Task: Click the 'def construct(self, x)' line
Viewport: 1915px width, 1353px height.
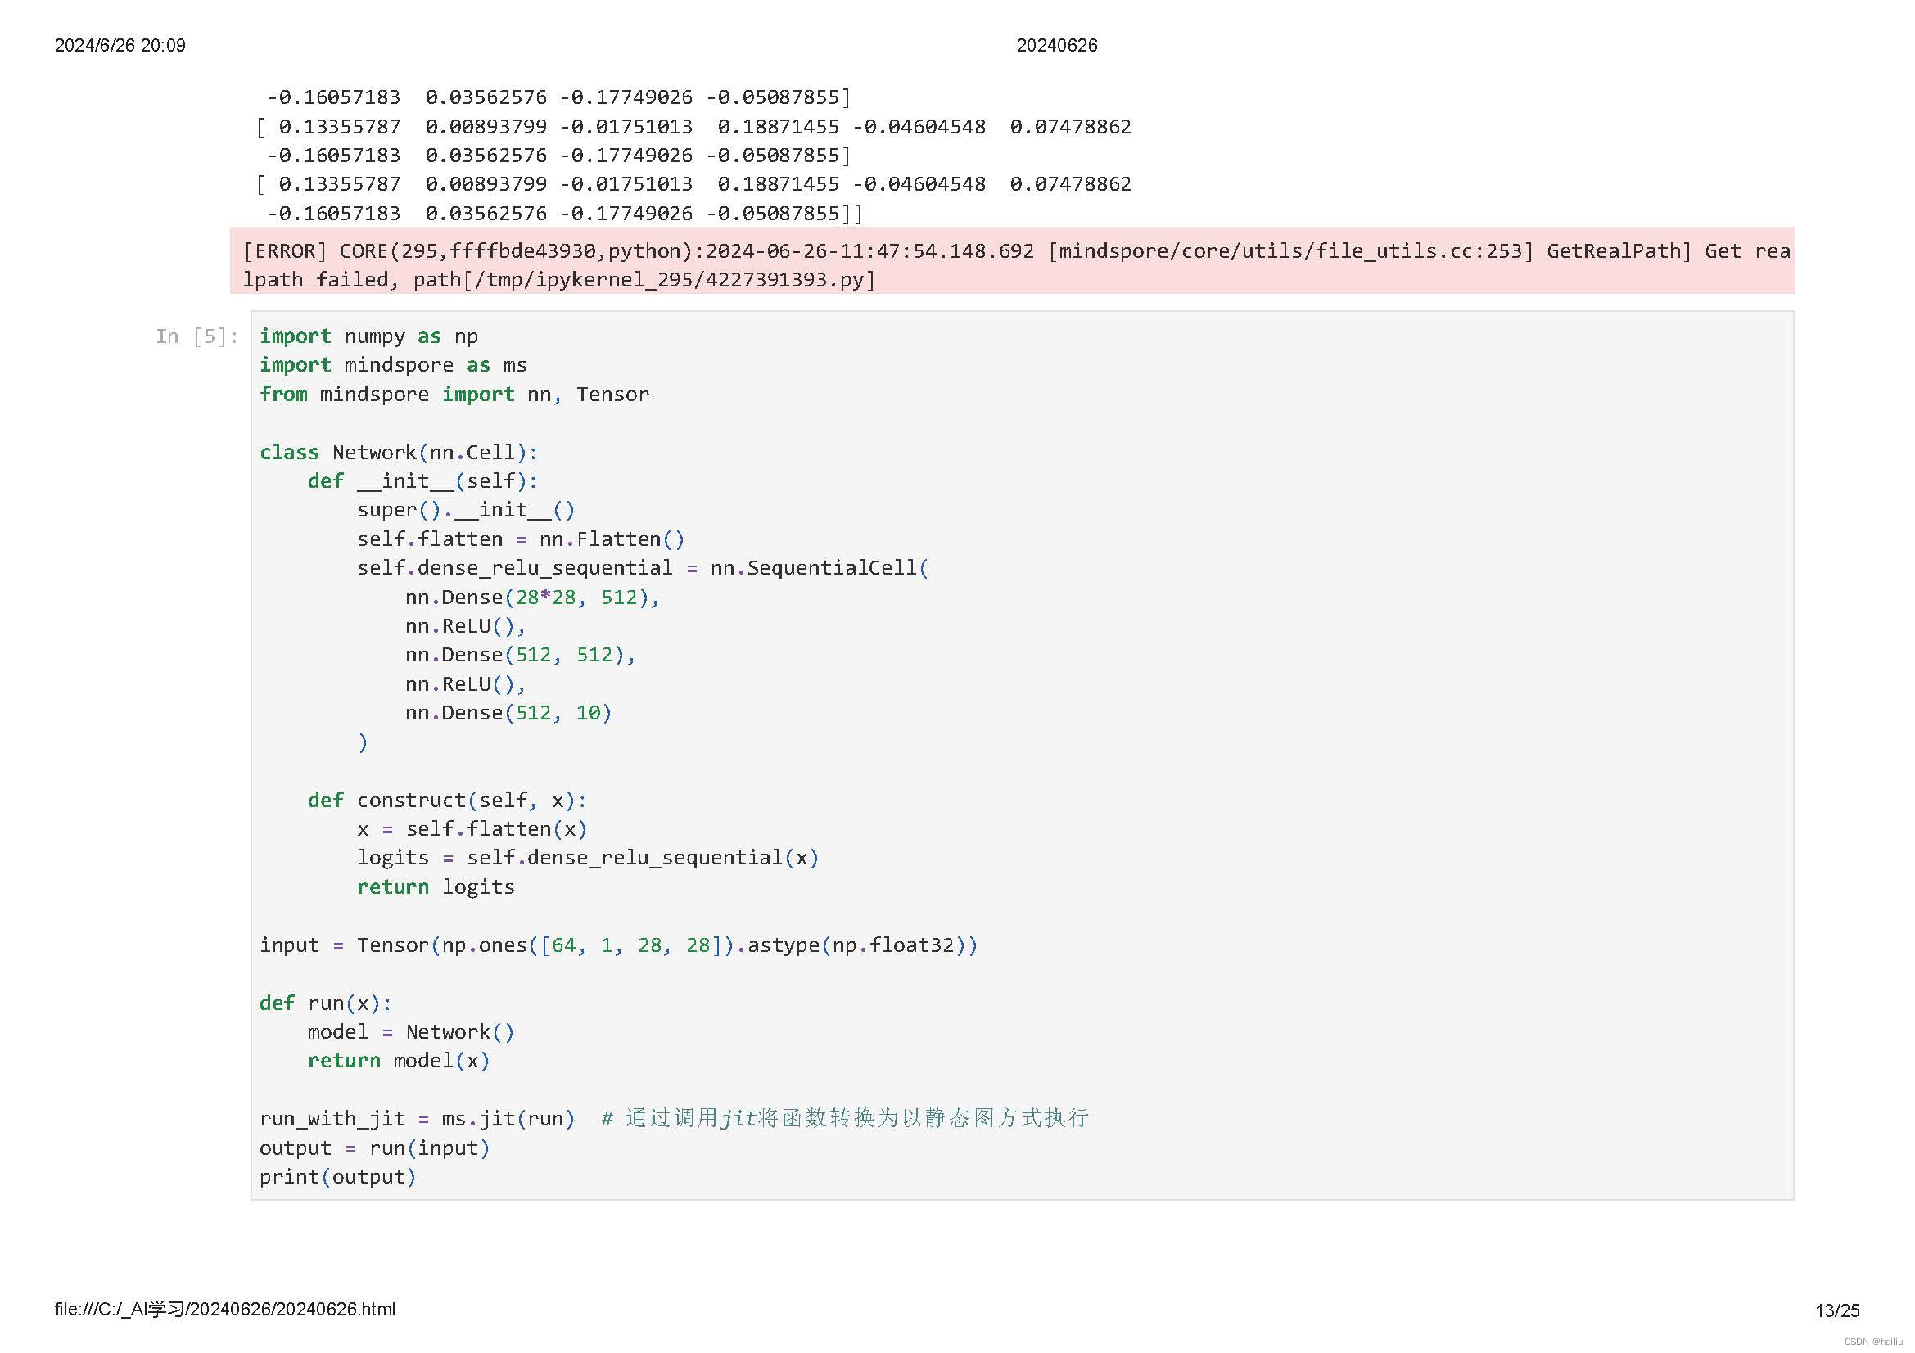Action: 446,801
